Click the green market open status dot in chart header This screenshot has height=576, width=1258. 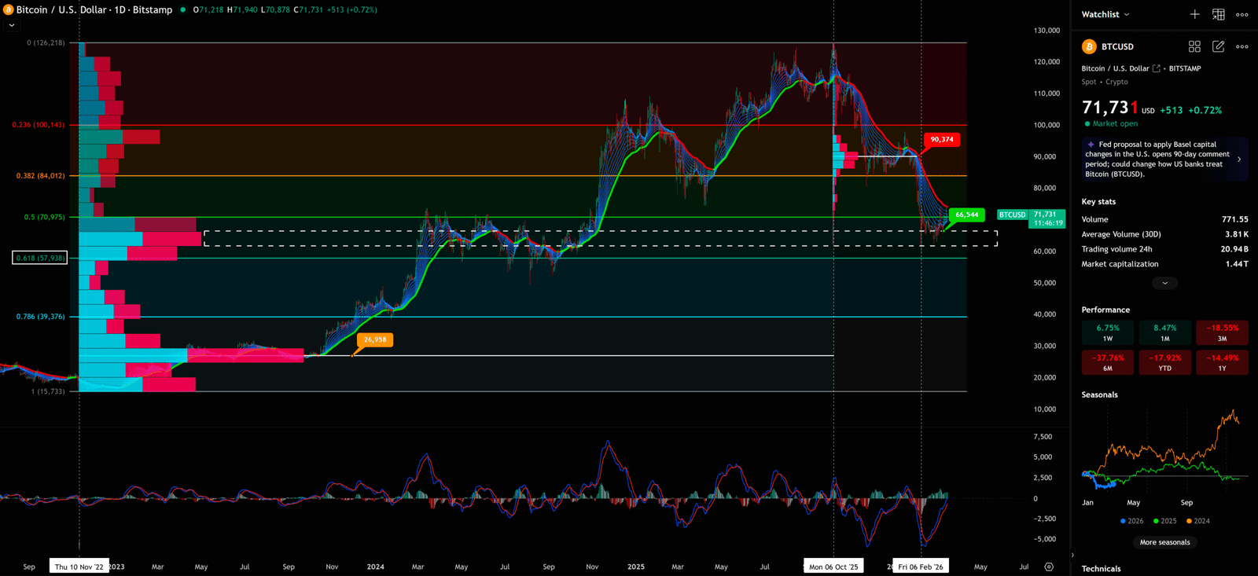point(183,10)
